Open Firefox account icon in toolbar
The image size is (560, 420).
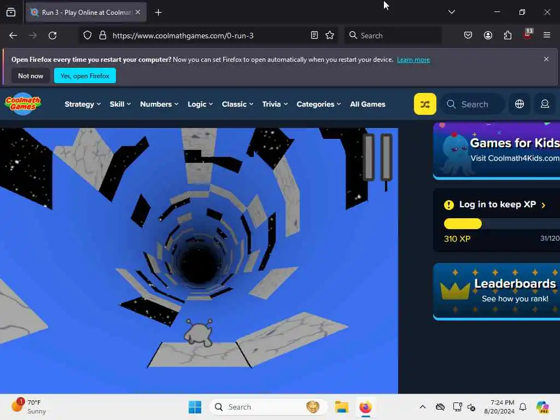(488, 36)
